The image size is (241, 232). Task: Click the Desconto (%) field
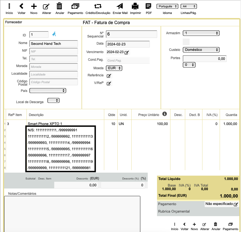(123, 185)
